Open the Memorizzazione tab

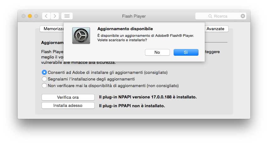[52, 29]
